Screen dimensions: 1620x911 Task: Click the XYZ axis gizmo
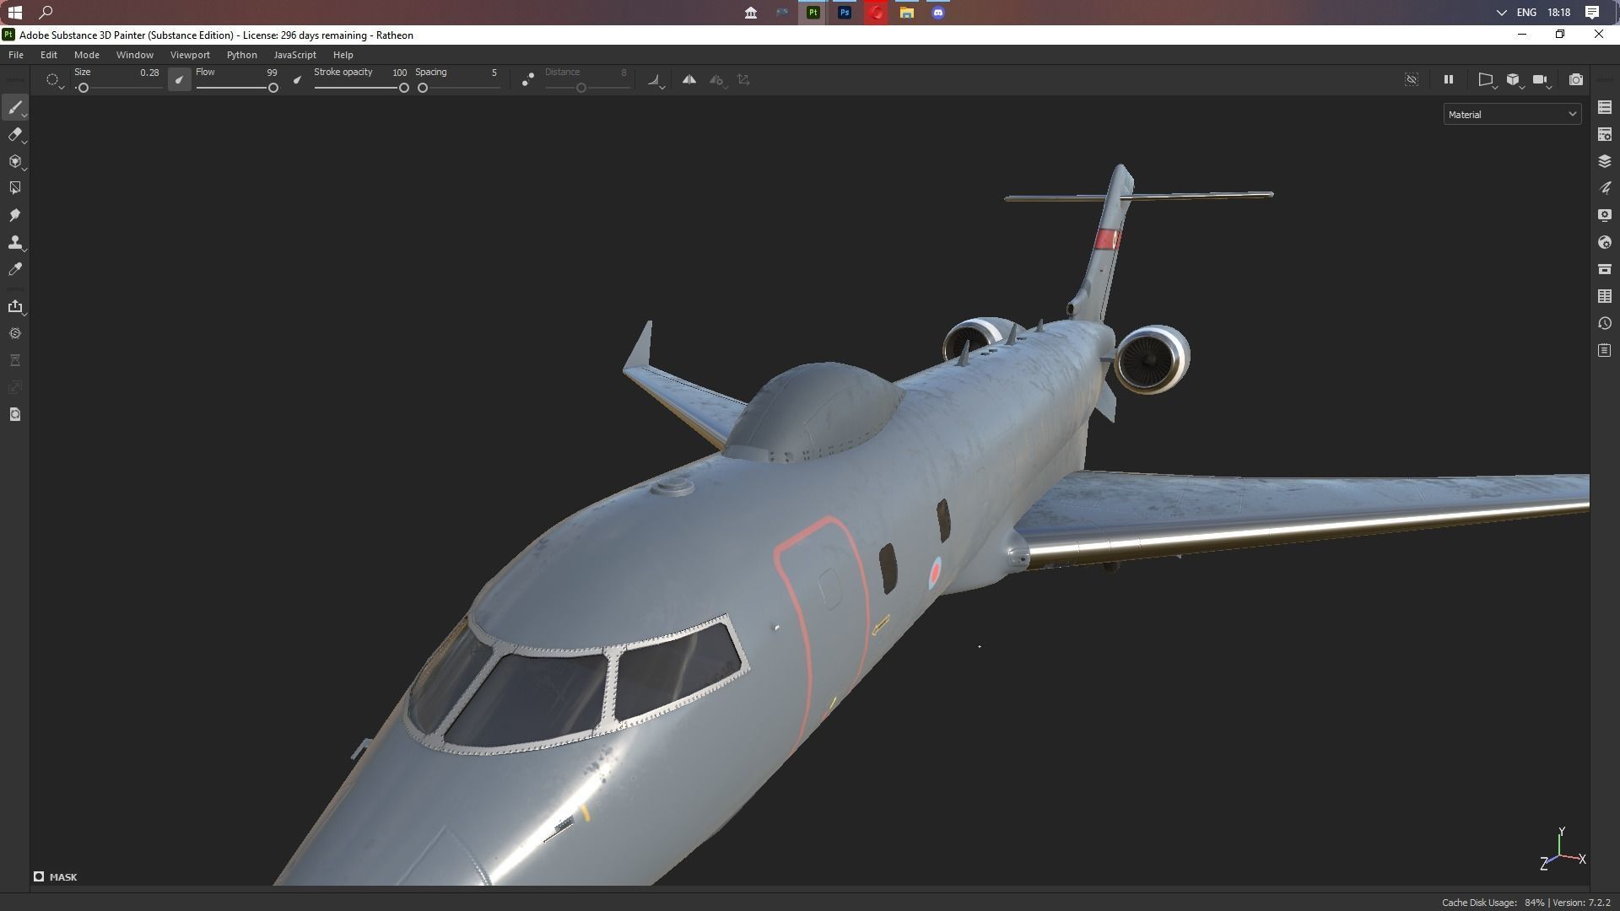coord(1563,850)
